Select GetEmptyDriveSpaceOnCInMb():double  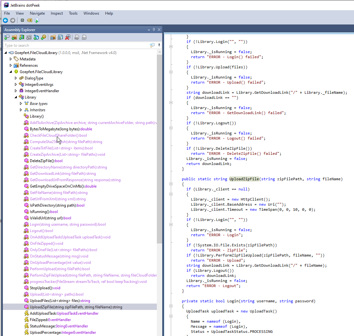tap(63, 186)
